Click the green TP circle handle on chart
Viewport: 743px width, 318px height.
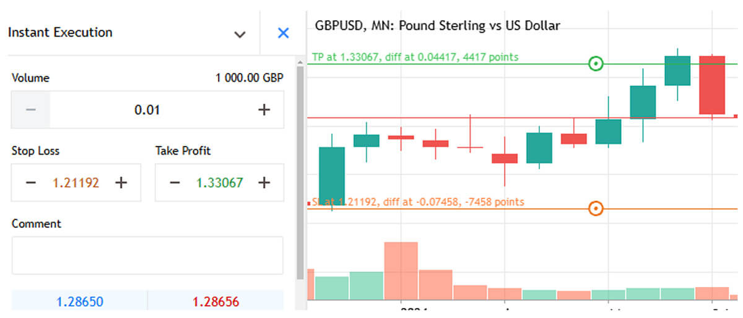point(596,63)
